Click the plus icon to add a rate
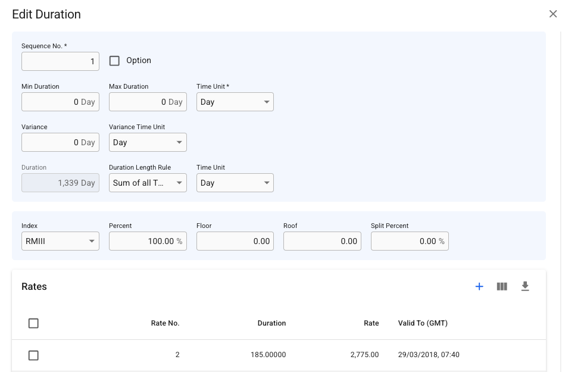The height and width of the screenshot is (372, 562). [479, 287]
